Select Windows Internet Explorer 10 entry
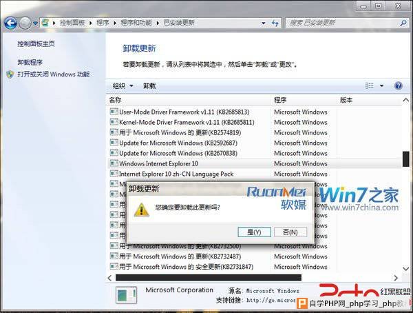This screenshot has height=313, width=413. point(255,163)
